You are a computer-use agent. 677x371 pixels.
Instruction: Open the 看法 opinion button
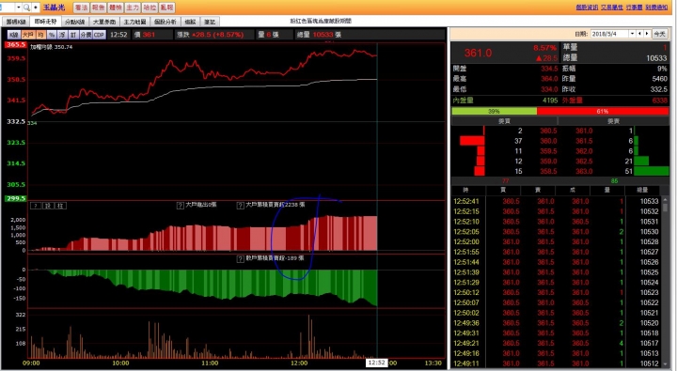click(81, 8)
